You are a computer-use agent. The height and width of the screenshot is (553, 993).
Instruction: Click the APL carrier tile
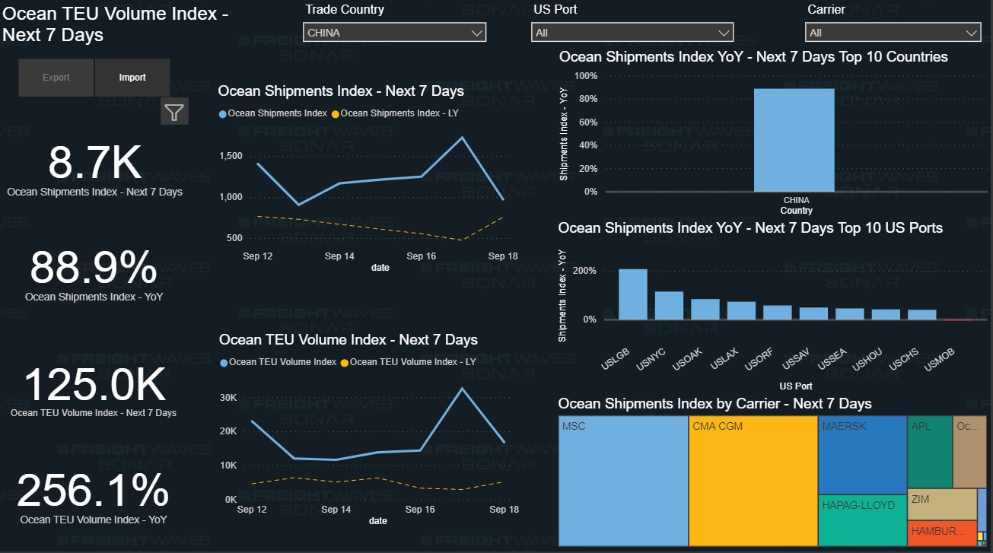(x=929, y=451)
